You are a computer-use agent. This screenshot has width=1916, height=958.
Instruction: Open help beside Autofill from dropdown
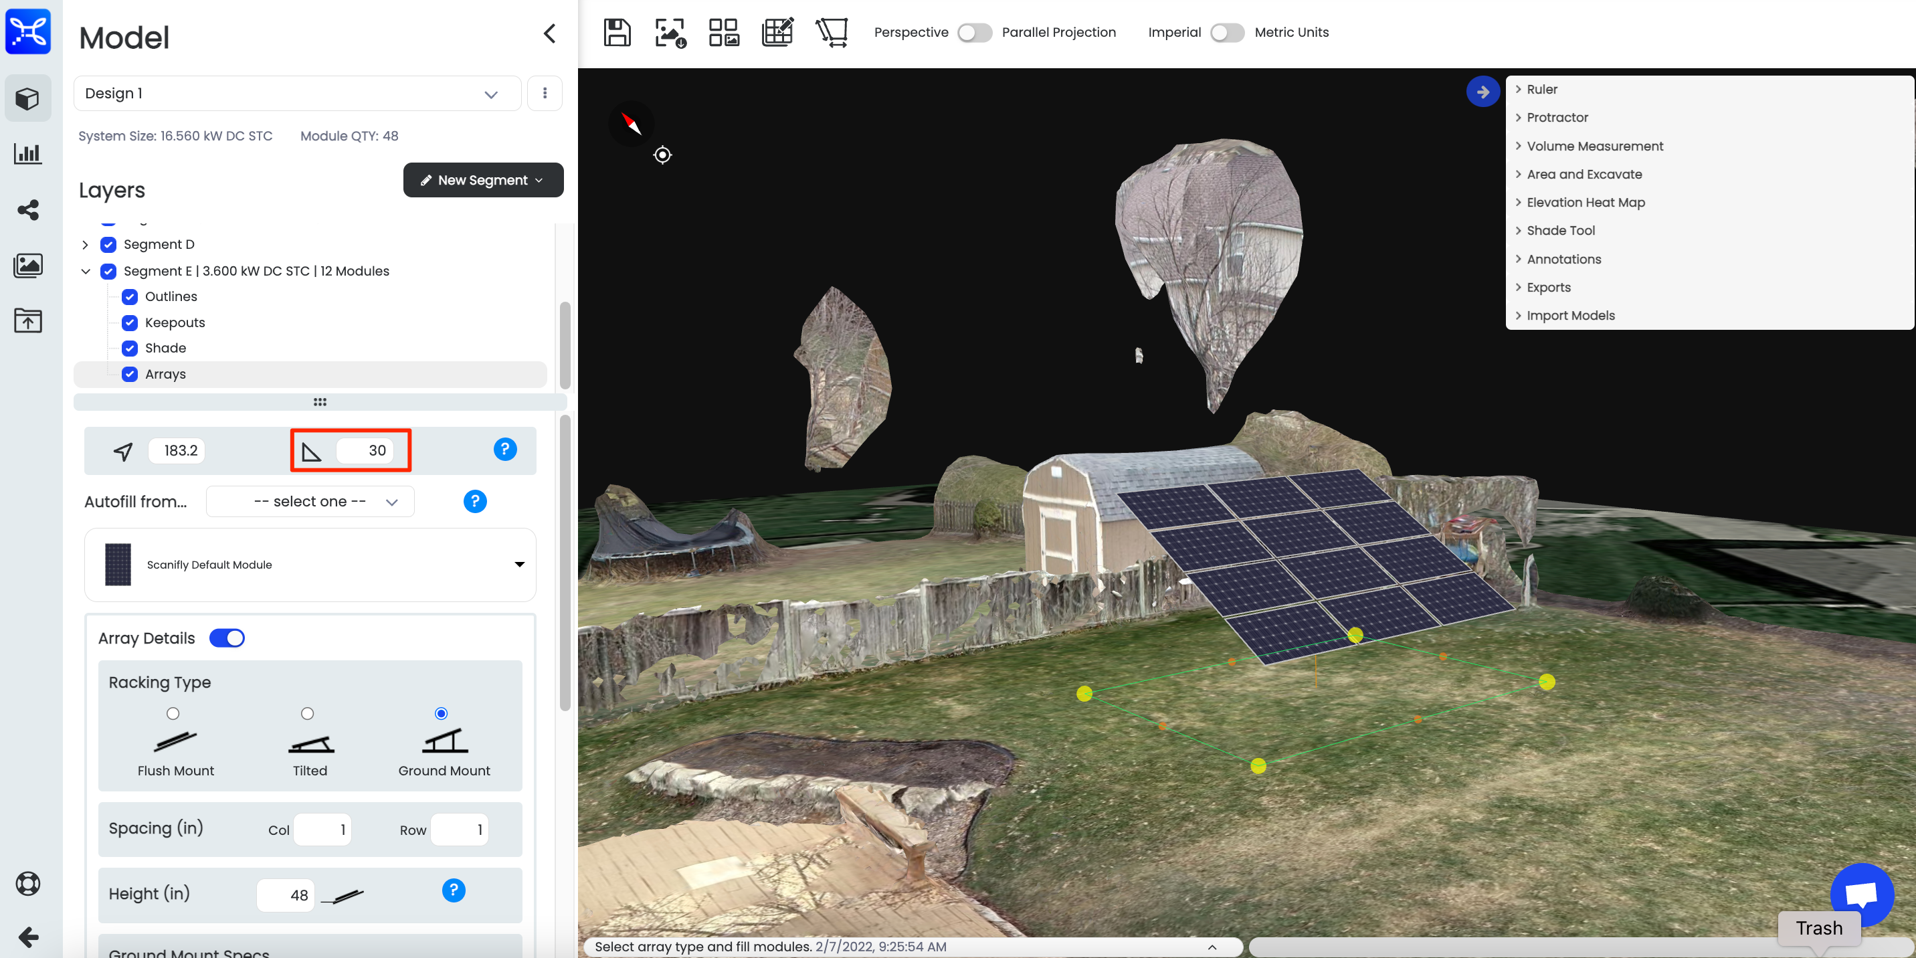pos(474,501)
